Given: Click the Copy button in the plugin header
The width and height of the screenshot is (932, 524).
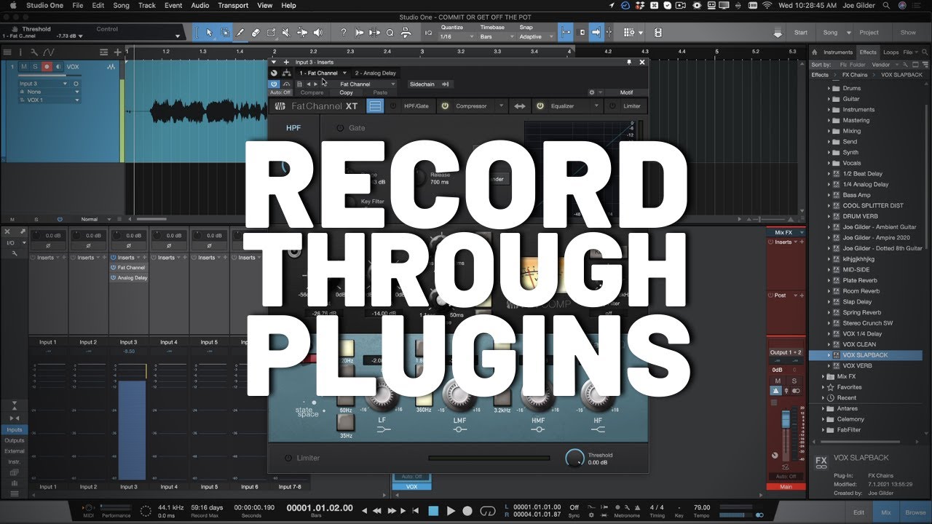Looking at the screenshot, I should pos(347,92).
